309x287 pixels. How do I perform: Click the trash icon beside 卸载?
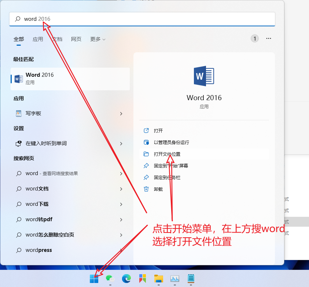click(x=146, y=189)
